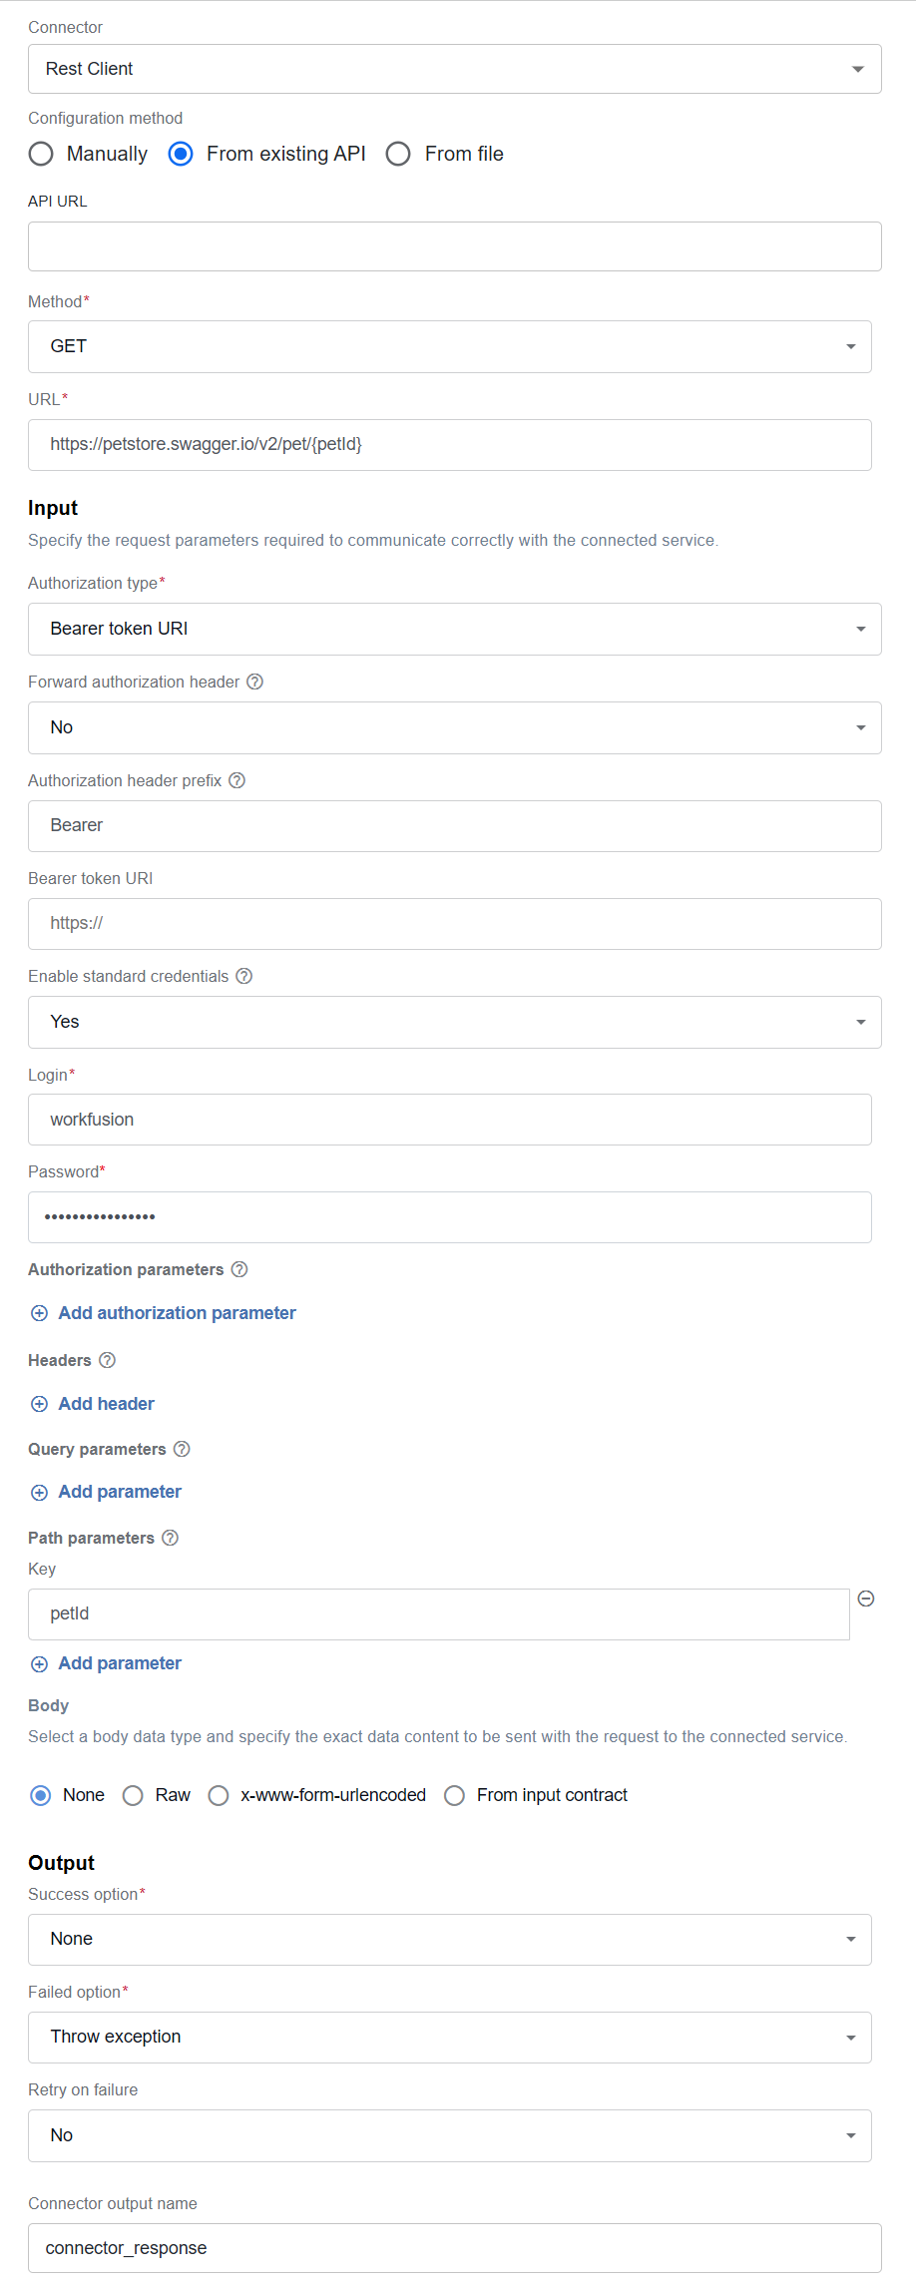The height and width of the screenshot is (2292, 916).
Task: Click help icon beside Authorization parameters
Action: 239,1269
